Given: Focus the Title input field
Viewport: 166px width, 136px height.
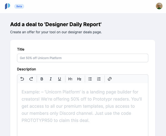Looking at the screenshot, I should (x=82, y=58).
